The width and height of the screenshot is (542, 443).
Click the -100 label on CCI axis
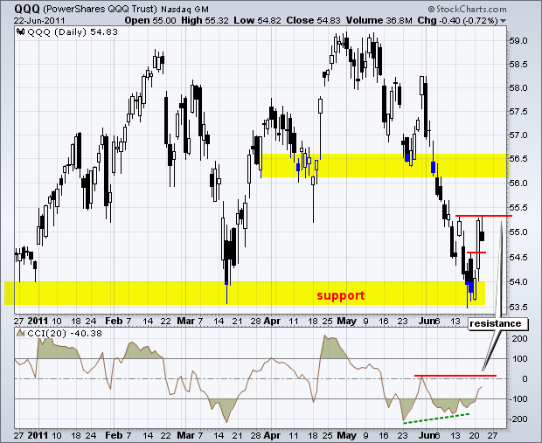point(518,398)
